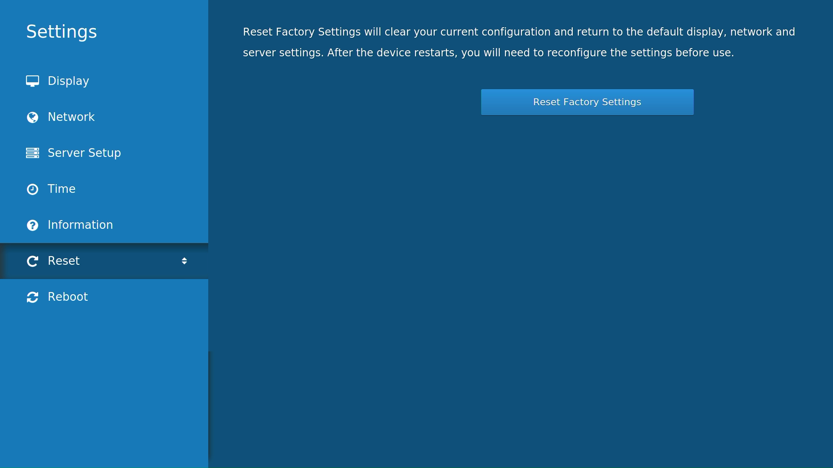Screen dimensions: 833x468
Task: Click the Information question mark icon
Action: pos(33,225)
